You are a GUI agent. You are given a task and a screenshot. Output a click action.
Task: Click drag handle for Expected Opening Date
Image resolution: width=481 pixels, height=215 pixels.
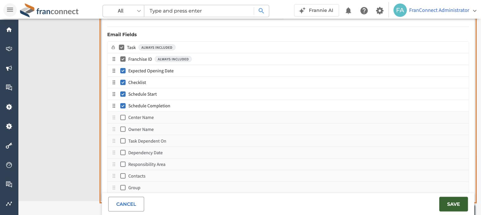114,71
